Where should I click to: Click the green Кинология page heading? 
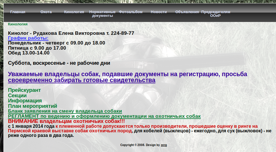pyautogui.click(x=18, y=24)
